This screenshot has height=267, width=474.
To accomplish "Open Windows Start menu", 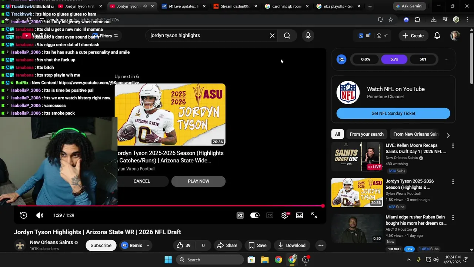I will [x=168, y=260].
